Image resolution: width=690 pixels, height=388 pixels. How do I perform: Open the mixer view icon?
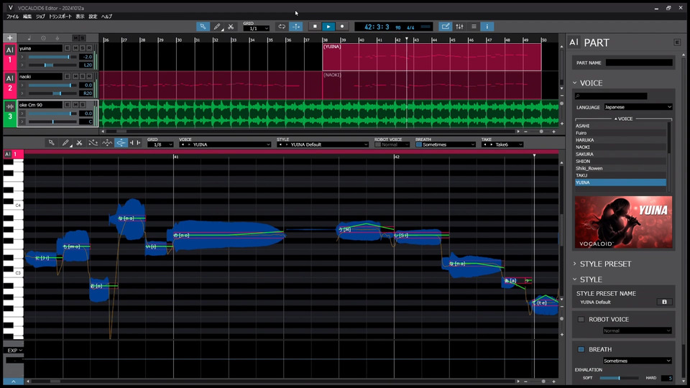459,27
